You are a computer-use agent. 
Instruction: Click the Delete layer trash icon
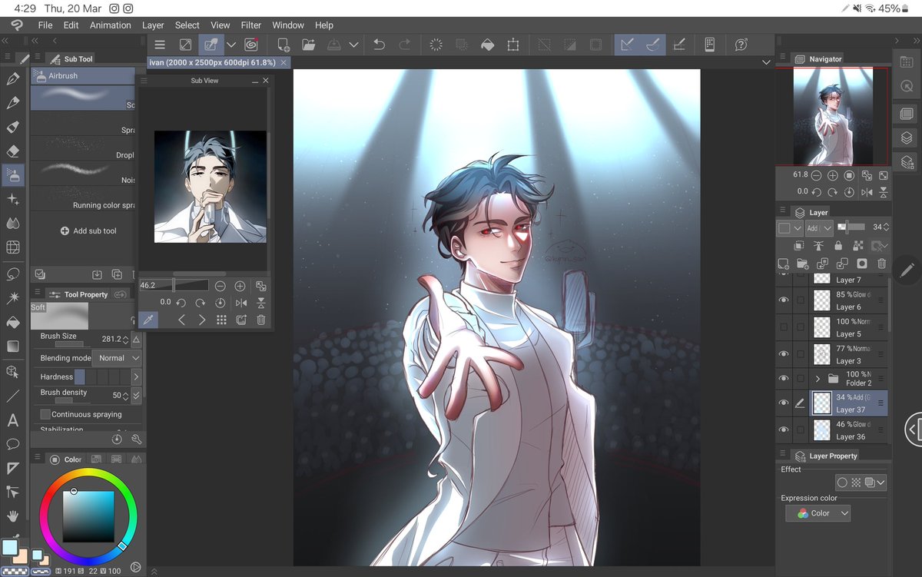coord(881,264)
